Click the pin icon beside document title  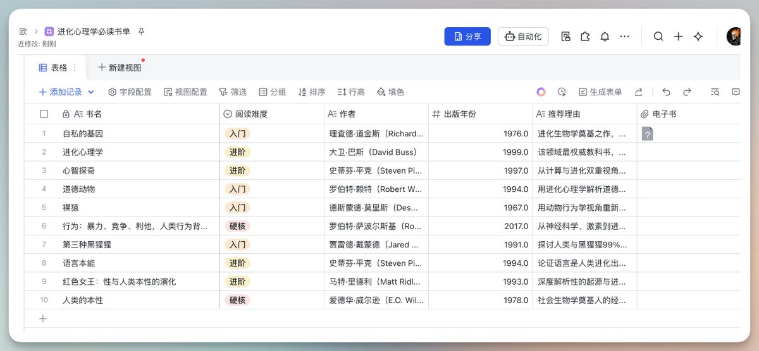(142, 31)
